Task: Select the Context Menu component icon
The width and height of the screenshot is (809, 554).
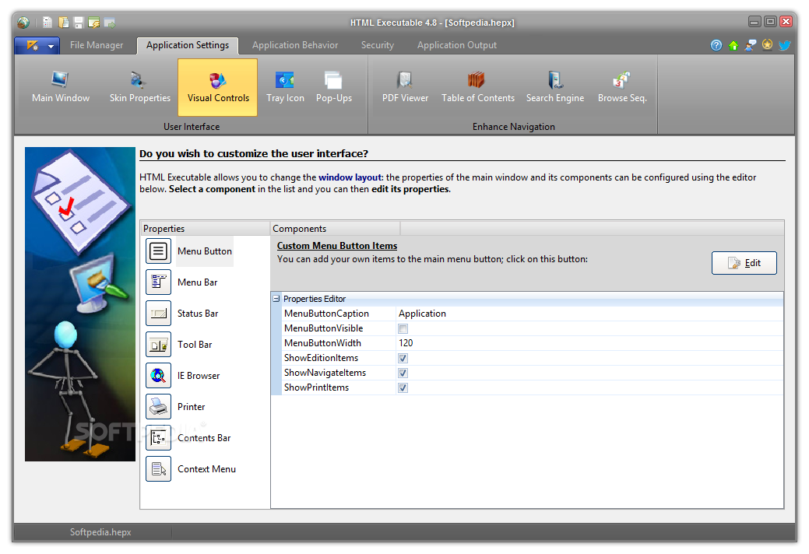Action: point(158,469)
